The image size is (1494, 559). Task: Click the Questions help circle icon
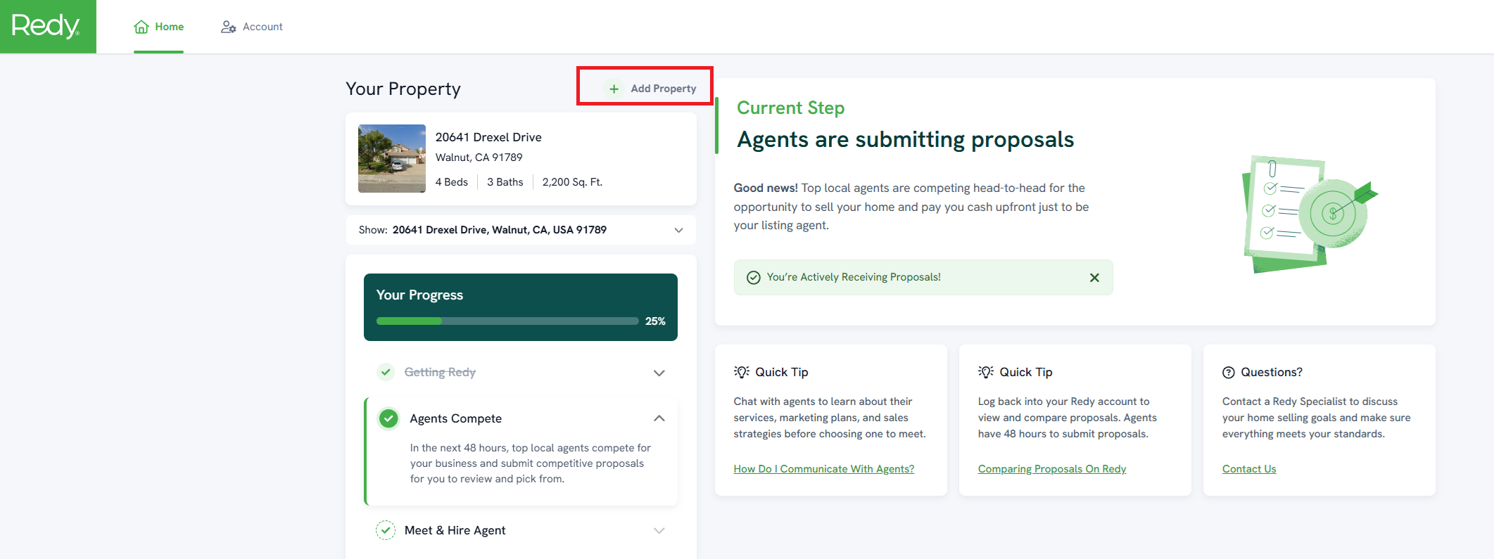coord(1229,373)
